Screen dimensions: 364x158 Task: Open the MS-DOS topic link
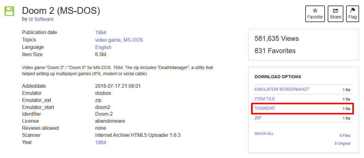coord(133,40)
